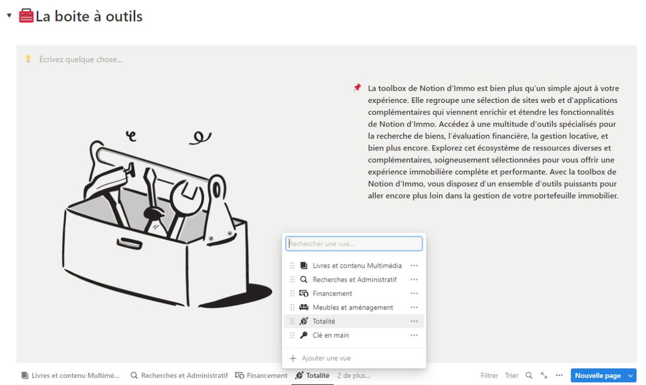Click drag handle of the Financement row
Viewport: 646px width, 385px height.
[292, 293]
